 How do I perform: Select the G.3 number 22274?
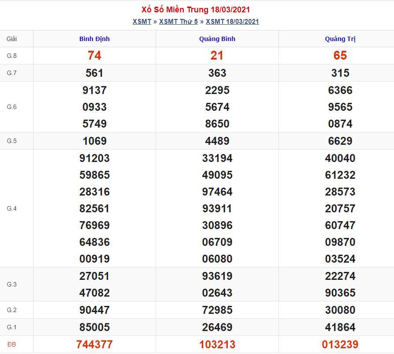pyautogui.click(x=340, y=276)
